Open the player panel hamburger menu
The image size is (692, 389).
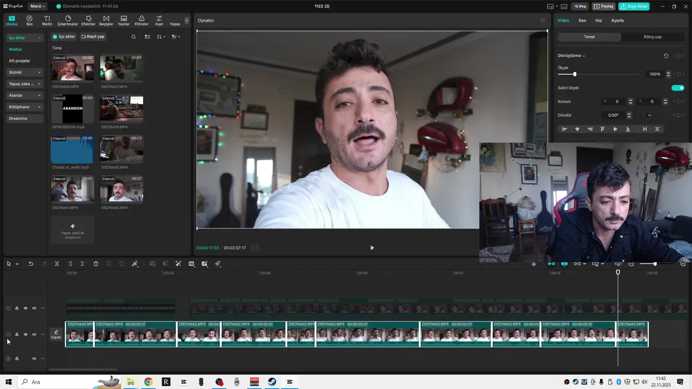543,21
